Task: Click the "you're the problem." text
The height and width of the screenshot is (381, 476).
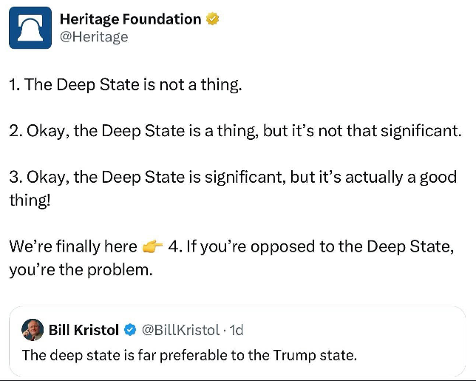Action: 81,270
